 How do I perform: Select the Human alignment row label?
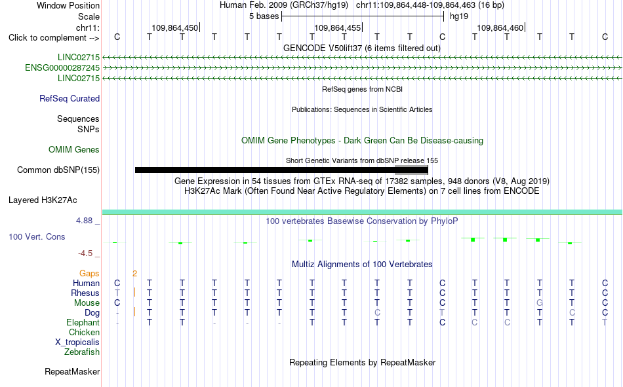[x=86, y=283]
